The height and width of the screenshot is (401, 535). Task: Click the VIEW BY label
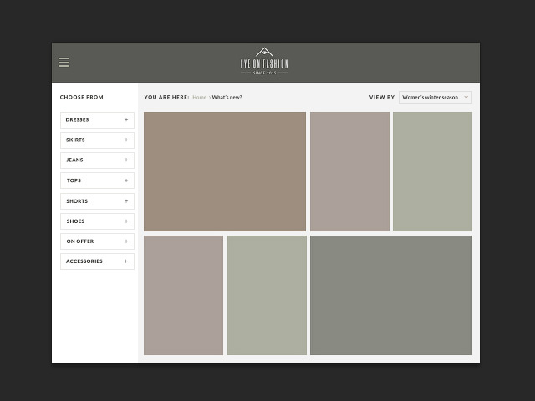click(x=382, y=97)
